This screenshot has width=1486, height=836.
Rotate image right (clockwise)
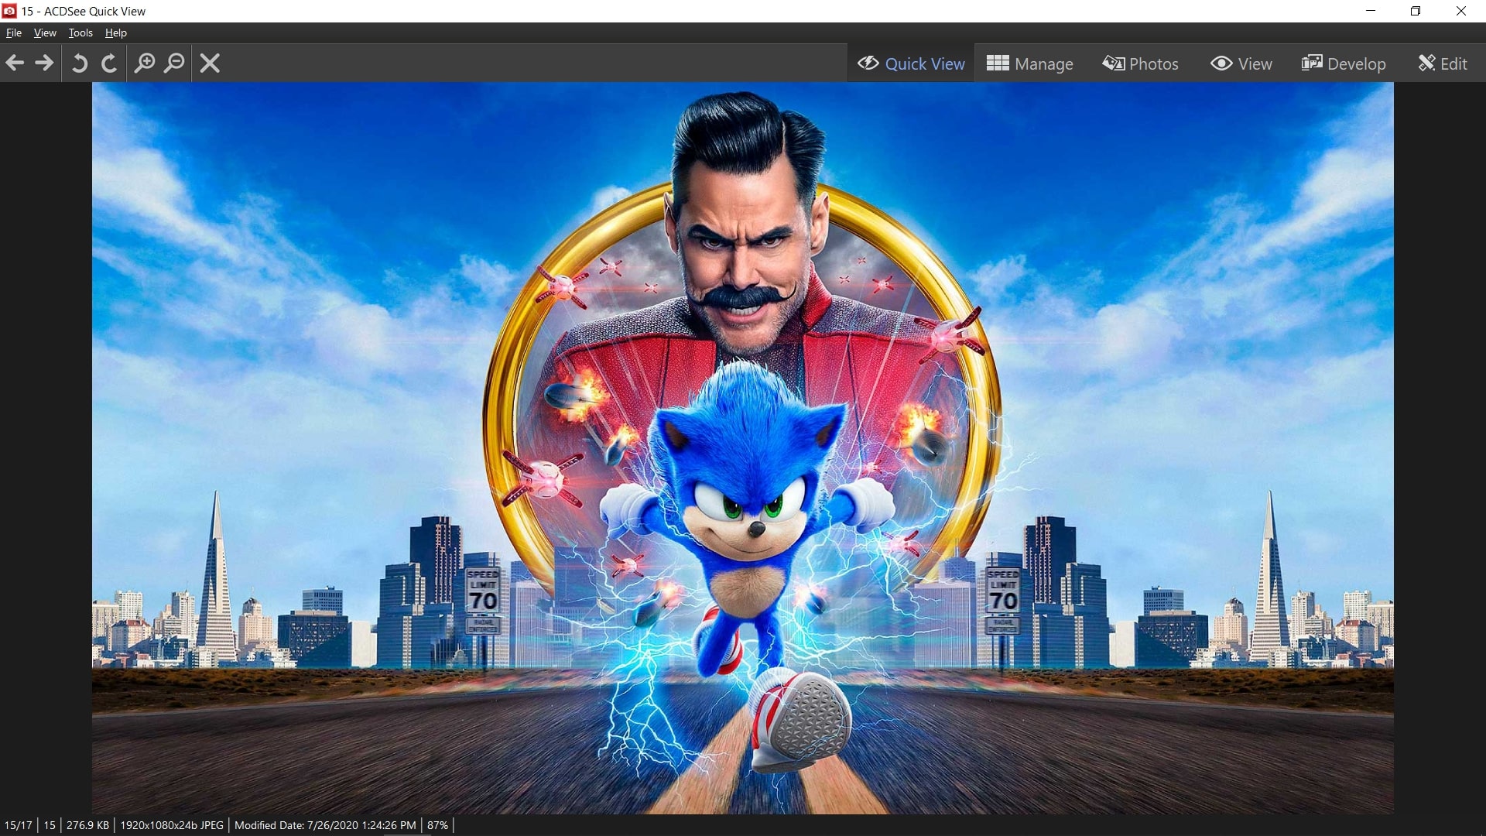[x=109, y=63]
